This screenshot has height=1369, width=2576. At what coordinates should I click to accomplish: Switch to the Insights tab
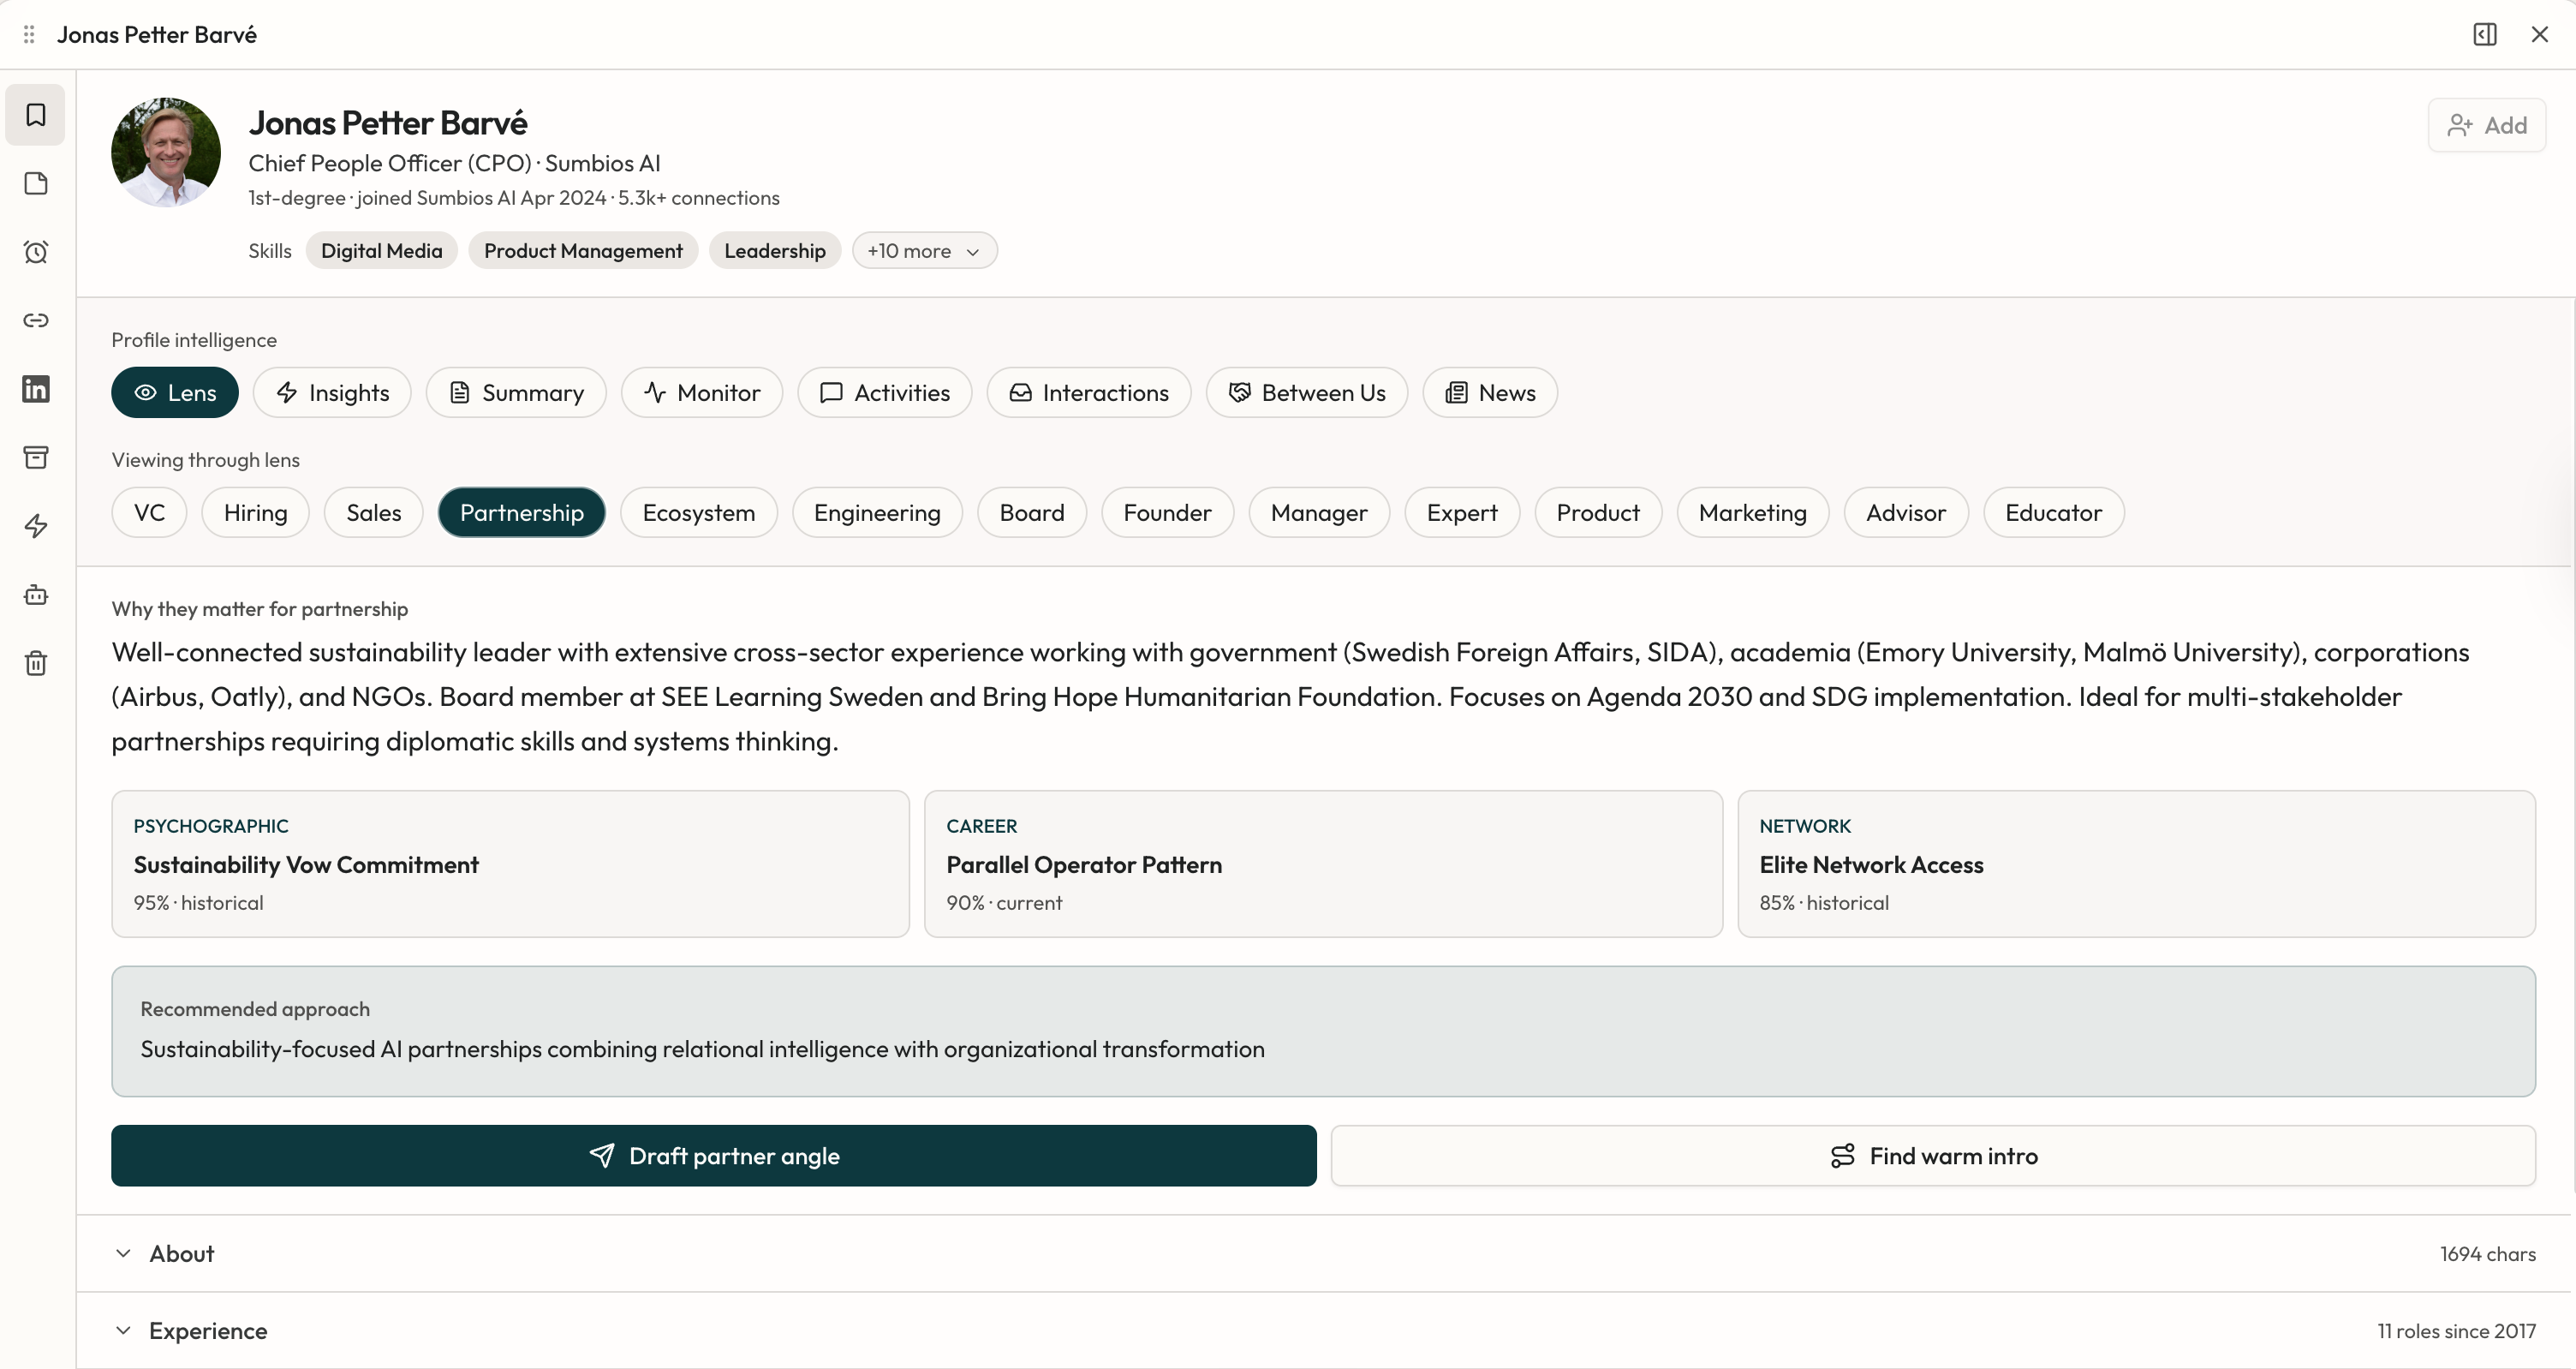(332, 392)
